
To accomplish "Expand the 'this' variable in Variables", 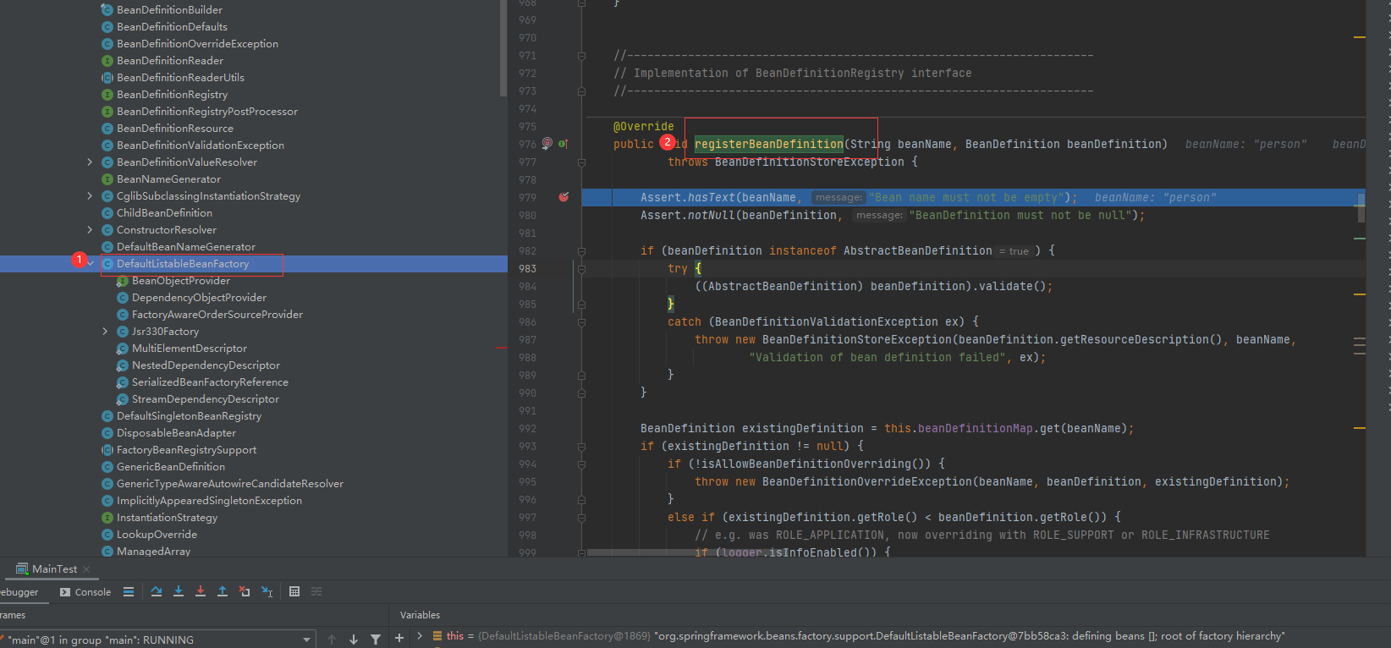I will pyautogui.click(x=420, y=636).
